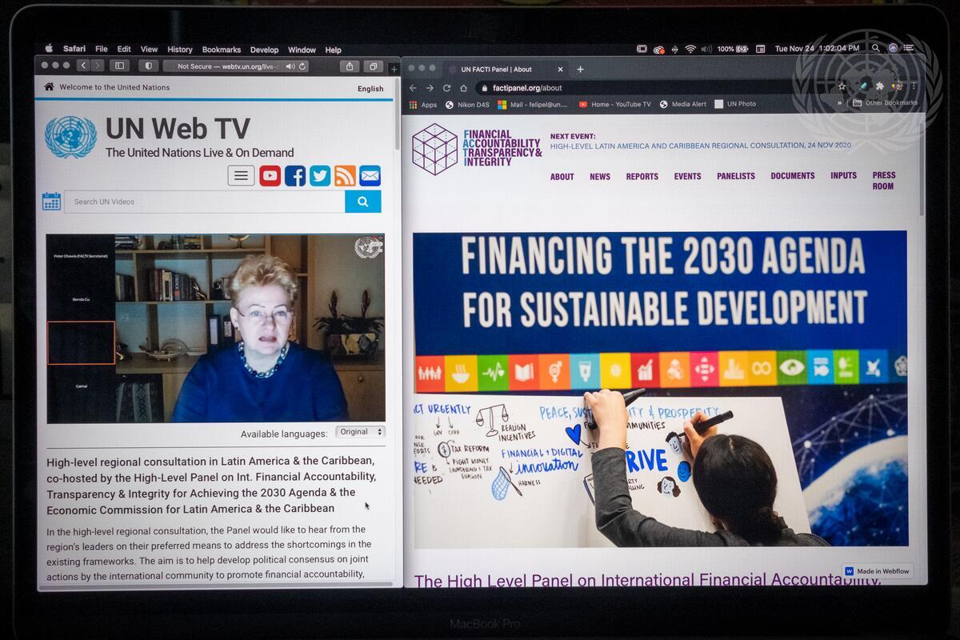Open the next event regional consultation link
The image size is (960, 640).
click(700, 146)
